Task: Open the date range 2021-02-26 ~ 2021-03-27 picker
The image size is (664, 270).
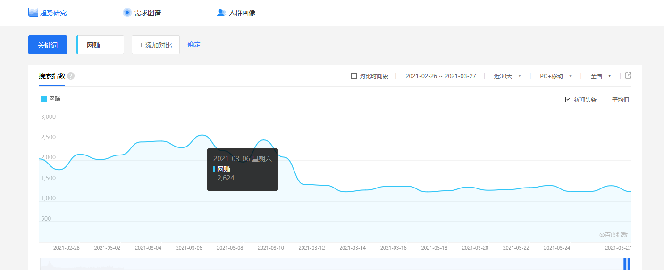Action: 441,76
